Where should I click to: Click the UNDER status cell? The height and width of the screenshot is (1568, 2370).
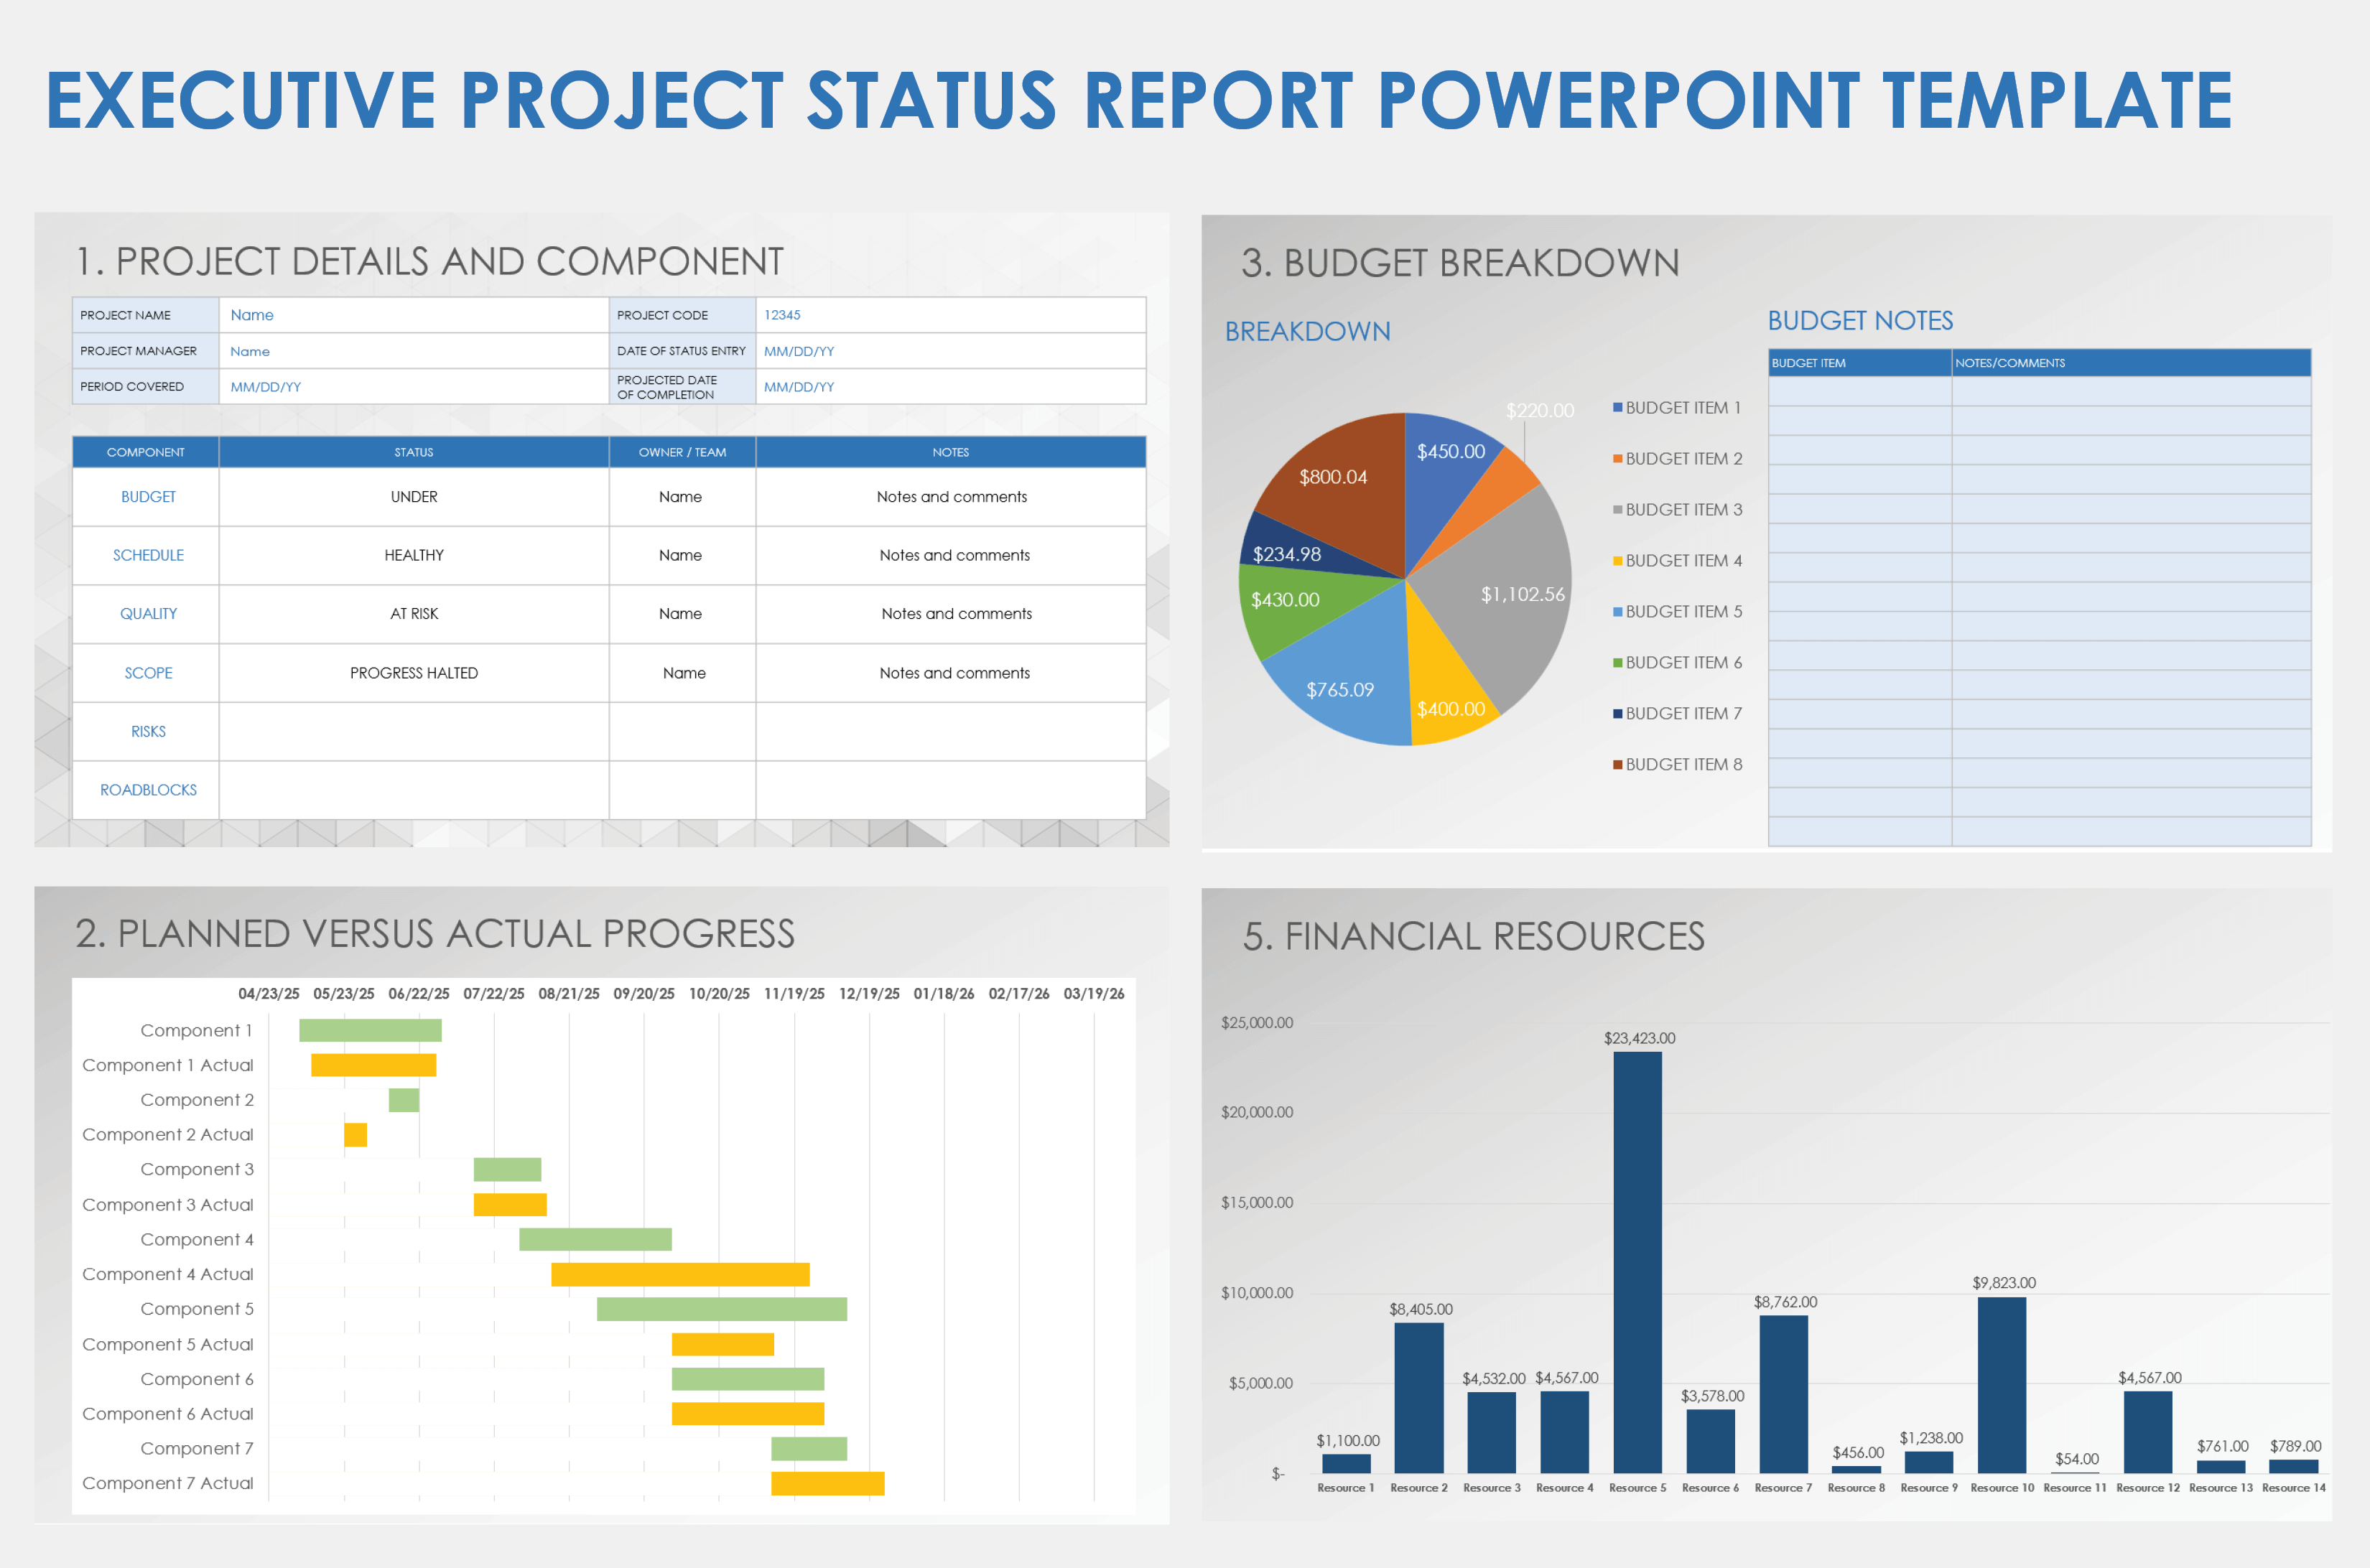(x=414, y=497)
